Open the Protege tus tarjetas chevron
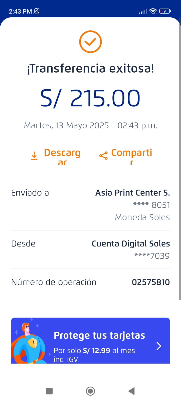The width and height of the screenshot is (181, 402). pos(159,346)
